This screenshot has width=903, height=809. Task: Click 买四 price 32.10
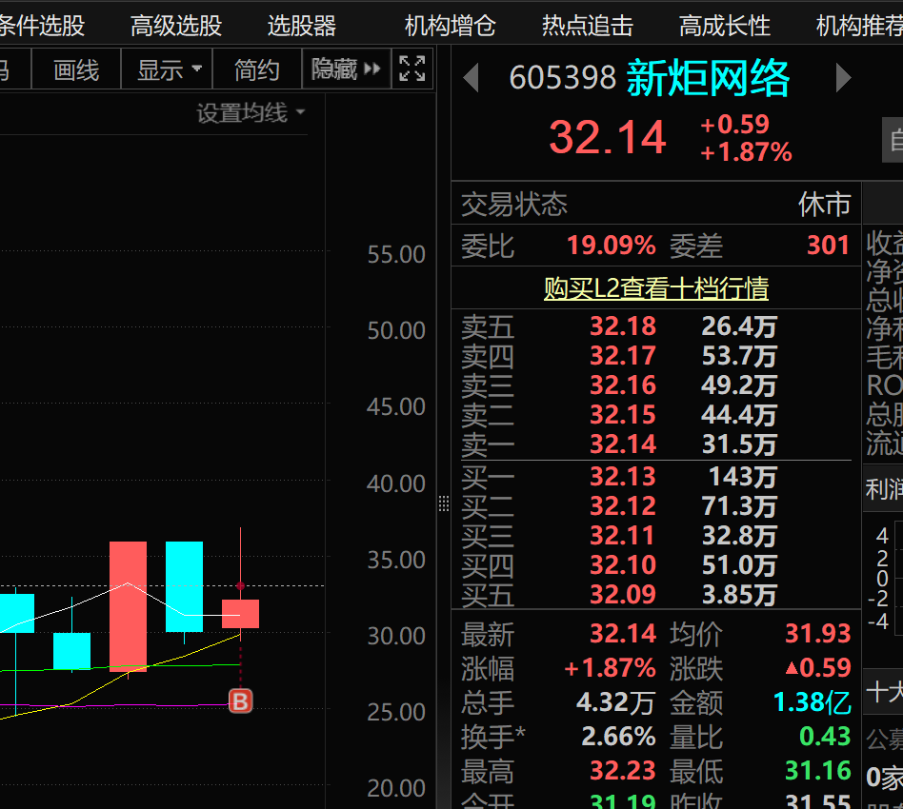click(x=623, y=565)
